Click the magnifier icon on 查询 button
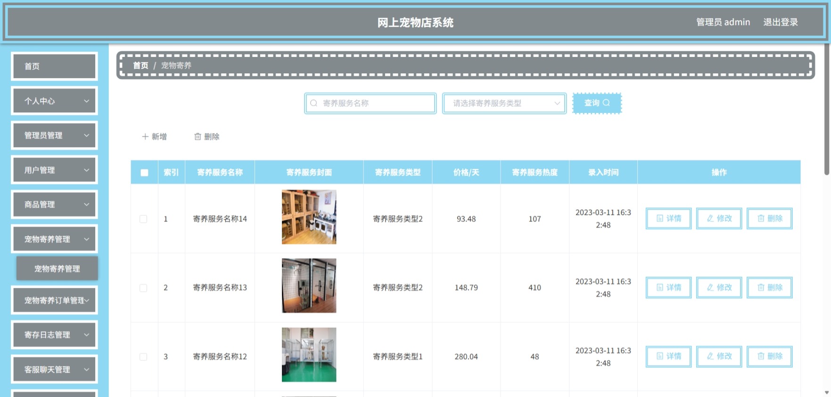 [606, 103]
